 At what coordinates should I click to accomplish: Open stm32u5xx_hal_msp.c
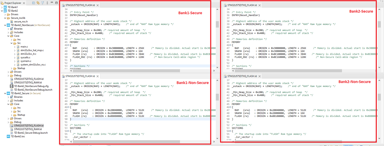pyautogui.click(x=32, y=50)
